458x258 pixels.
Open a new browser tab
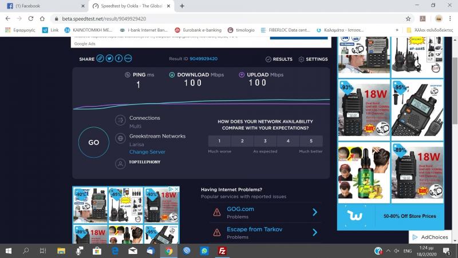coord(182,6)
